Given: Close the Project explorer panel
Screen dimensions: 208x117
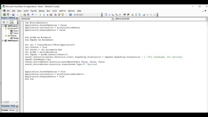Looking at the screenshot, I should (x=17, y=18).
